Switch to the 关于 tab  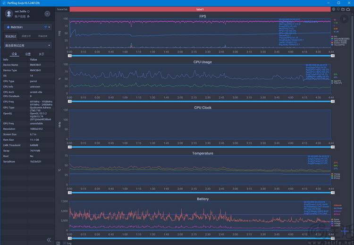click(x=42, y=54)
